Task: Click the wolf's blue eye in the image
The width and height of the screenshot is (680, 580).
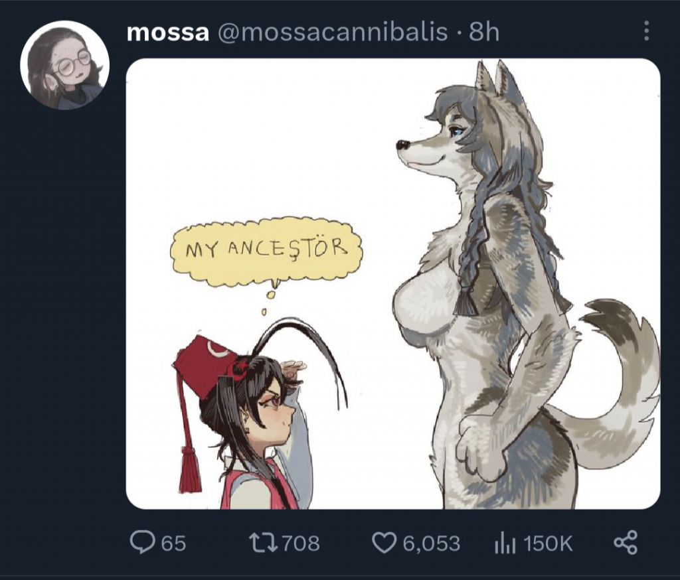Action: pyautogui.click(x=458, y=130)
